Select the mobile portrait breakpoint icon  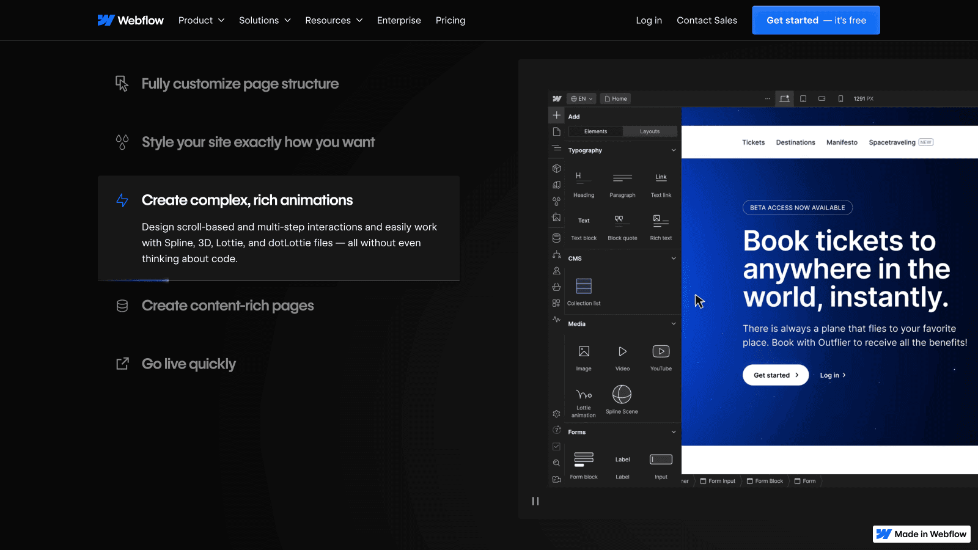840,98
